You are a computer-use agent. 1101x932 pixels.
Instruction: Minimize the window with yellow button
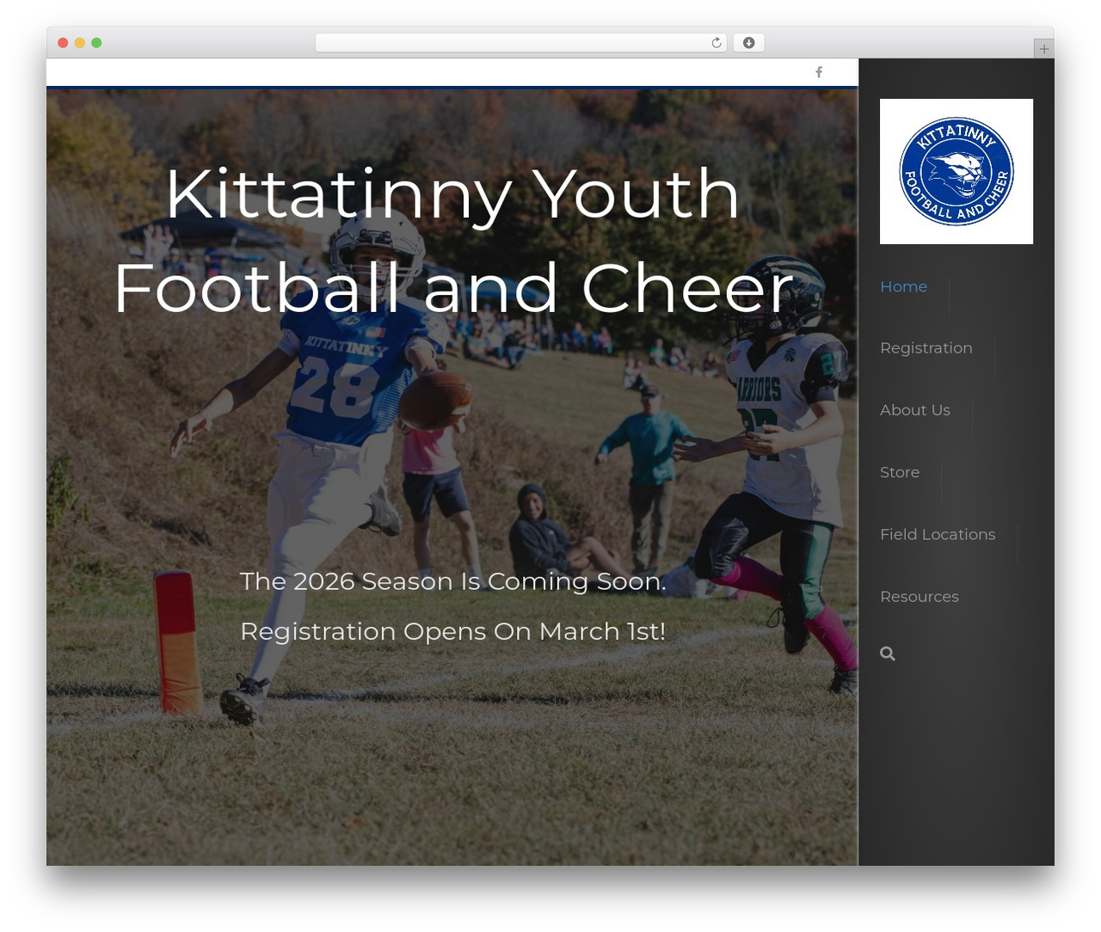pyautogui.click(x=80, y=43)
